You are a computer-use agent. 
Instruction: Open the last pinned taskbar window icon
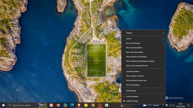coord(106,105)
